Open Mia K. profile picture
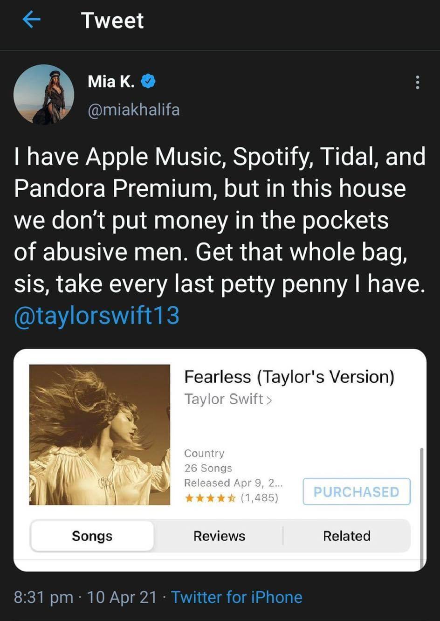 (44, 95)
